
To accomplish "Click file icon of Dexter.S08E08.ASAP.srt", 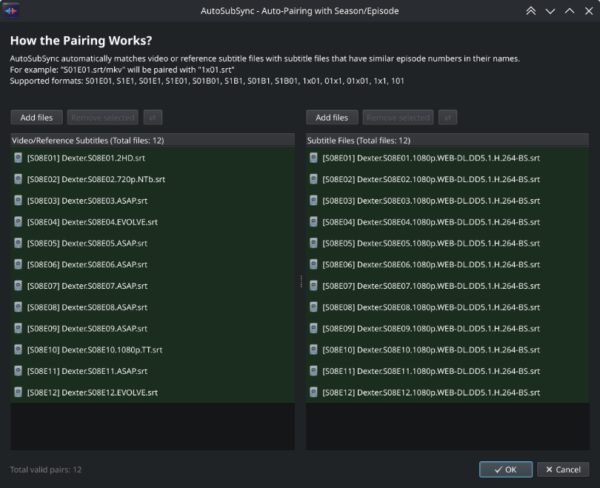I will [18, 307].
